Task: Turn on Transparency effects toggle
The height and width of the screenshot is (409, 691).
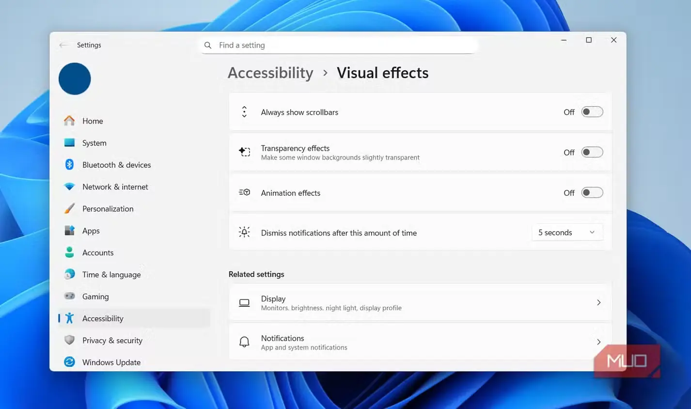Action: 592,152
